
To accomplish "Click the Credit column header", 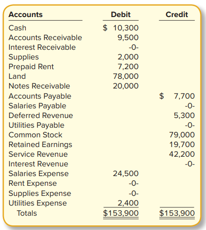I will point(177,15).
